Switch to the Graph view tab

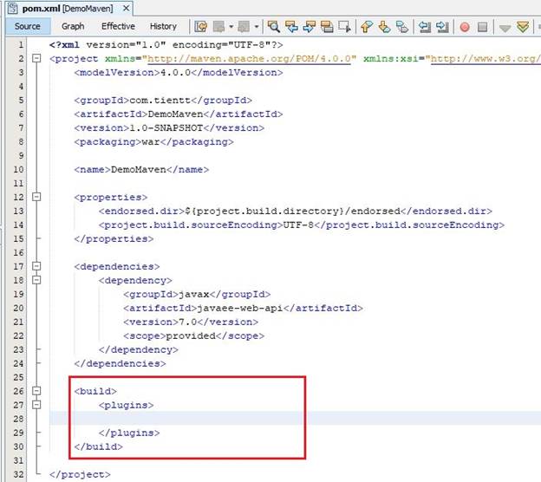click(73, 26)
